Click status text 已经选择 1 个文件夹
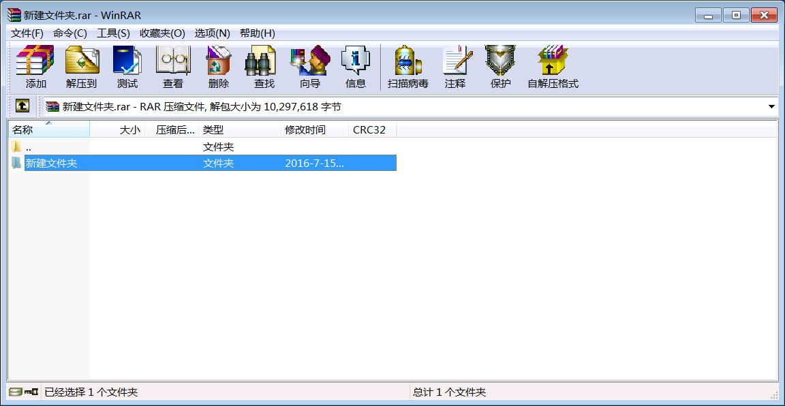The width and height of the screenshot is (785, 406). [x=91, y=392]
